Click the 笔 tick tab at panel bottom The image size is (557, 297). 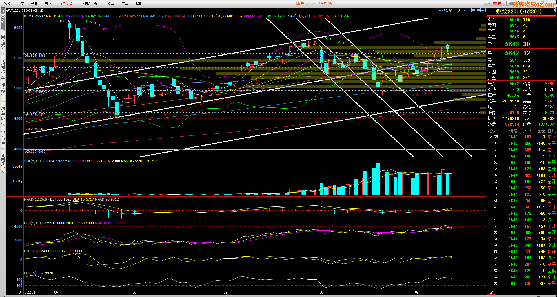point(491,292)
